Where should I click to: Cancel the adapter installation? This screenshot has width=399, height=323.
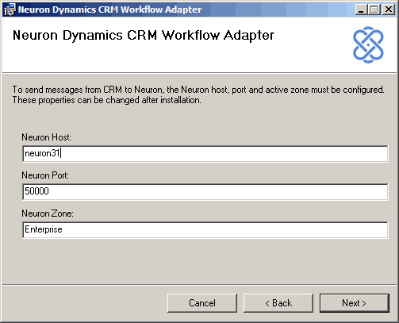tap(202, 303)
